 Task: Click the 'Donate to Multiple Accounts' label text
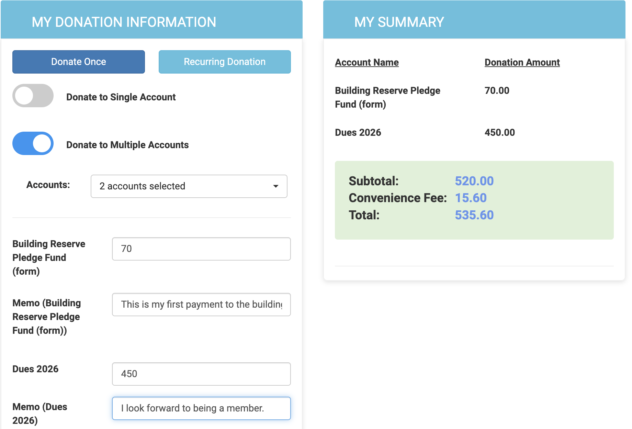tap(127, 145)
